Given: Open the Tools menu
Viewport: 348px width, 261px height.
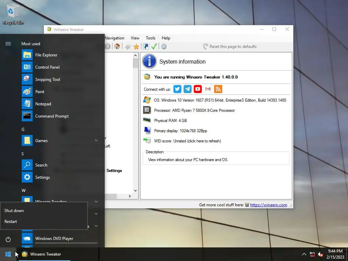Looking at the screenshot, I should [x=151, y=38].
